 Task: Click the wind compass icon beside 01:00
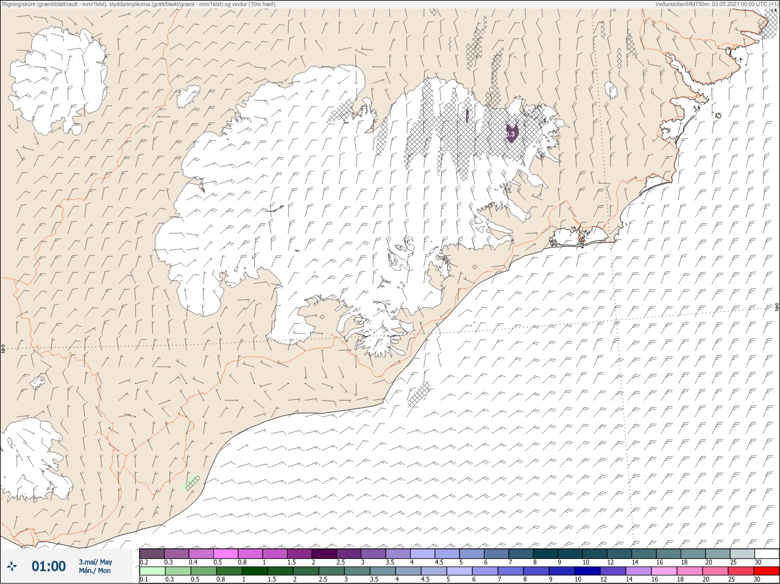pos(12,566)
